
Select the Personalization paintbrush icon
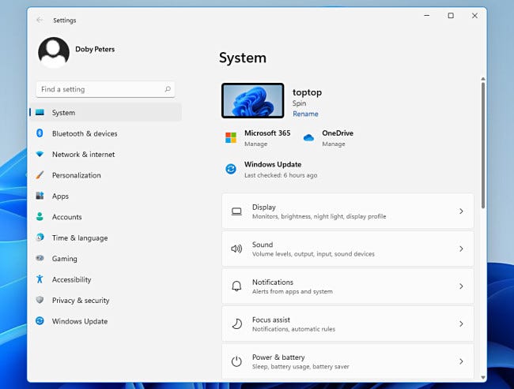[40, 175]
